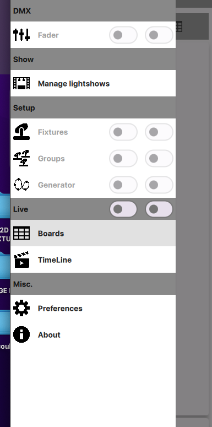Open the TimeLine label
This screenshot has width=212, height=427.
tap(55, 260)
